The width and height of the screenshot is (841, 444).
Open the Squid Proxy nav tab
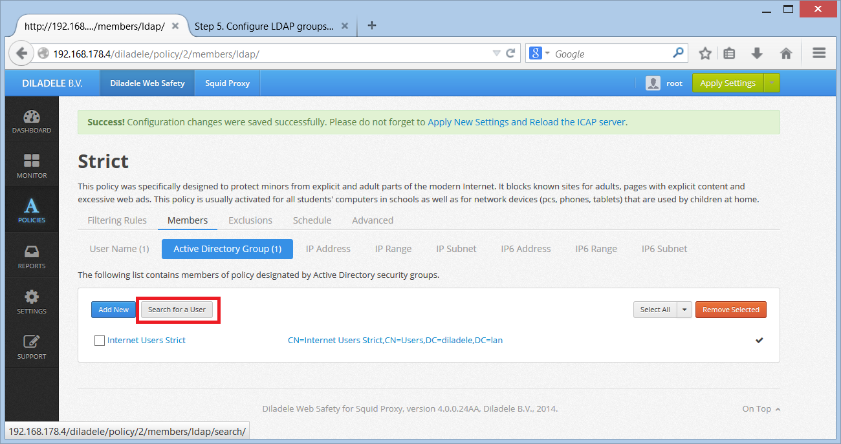point(227,83)
